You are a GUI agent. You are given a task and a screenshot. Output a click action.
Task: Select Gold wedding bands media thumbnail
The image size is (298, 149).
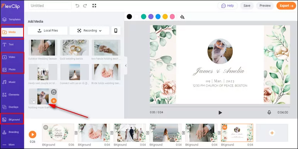pos(74,48)
